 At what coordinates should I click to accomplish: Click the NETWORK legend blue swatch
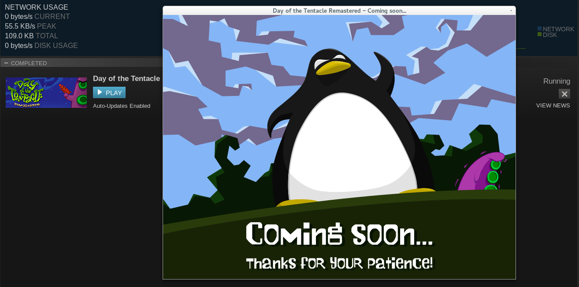(539, 29)
